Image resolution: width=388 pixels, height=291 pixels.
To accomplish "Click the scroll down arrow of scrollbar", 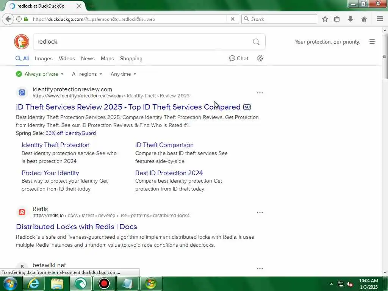I will click(x=385, y=273).
